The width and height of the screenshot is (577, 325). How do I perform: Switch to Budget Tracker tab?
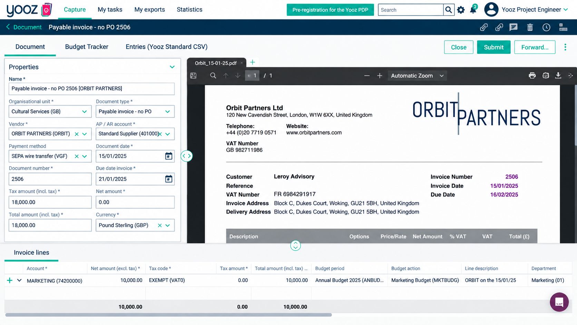87,47
